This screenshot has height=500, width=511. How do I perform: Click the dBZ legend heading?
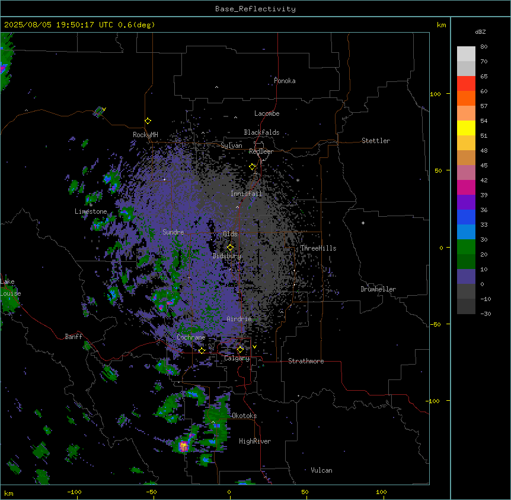[x=480, y=31]
